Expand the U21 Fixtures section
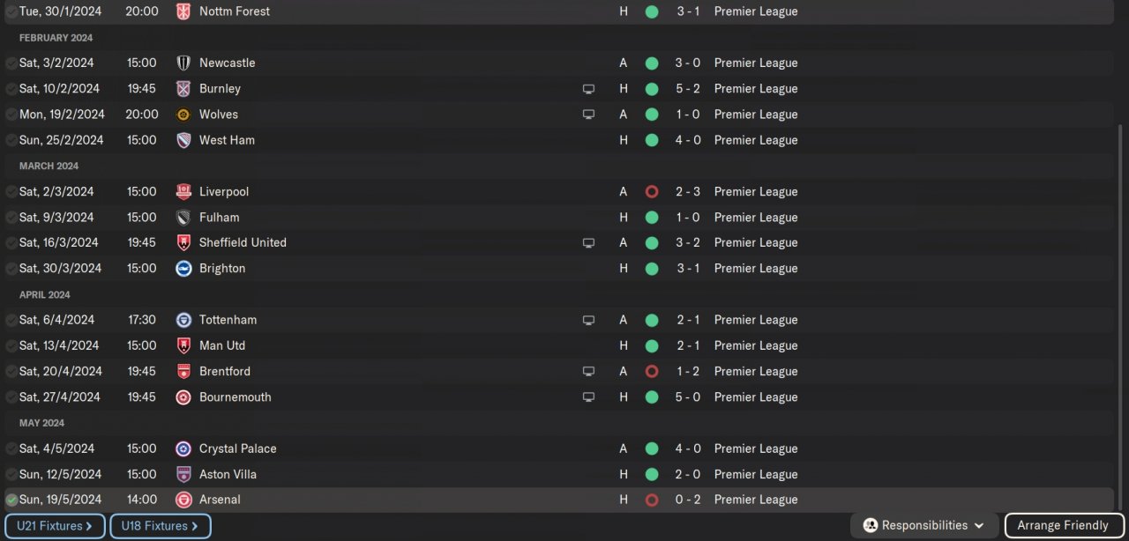This screenshot has width=1129, height=541. [x=55, y=526]
